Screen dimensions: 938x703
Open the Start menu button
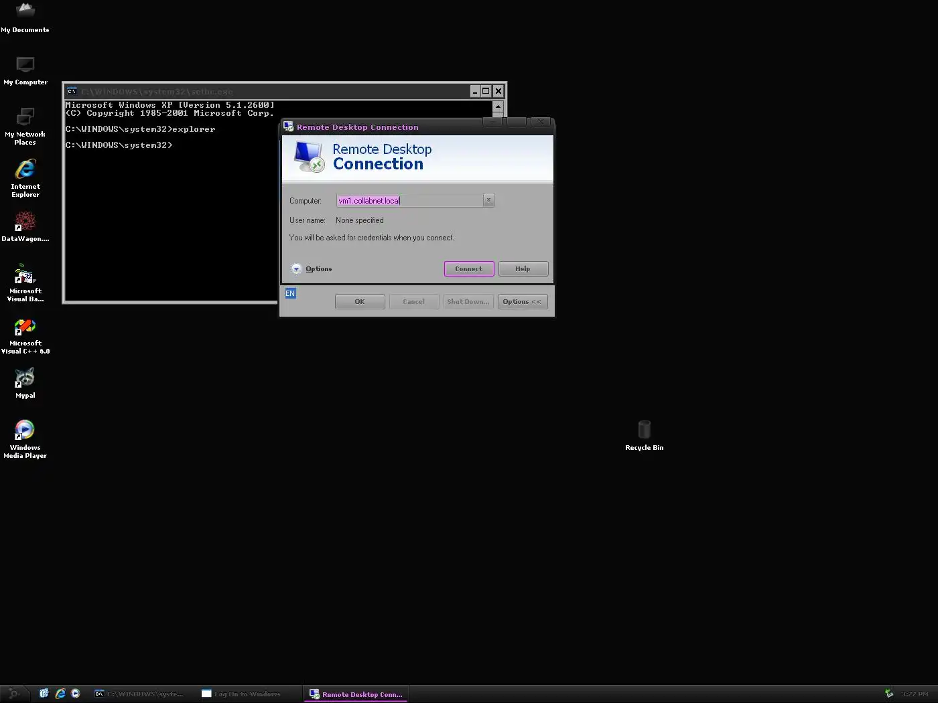tap(14, 694)
